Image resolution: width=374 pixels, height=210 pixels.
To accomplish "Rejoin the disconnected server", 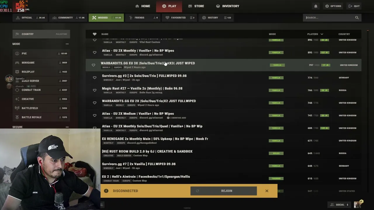I will (224, 191).
